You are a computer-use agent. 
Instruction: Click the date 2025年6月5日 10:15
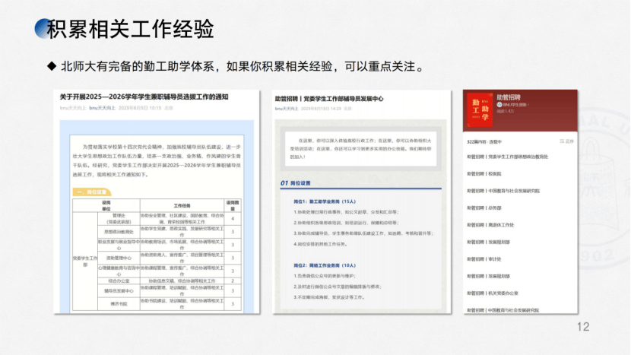pos(140,108)
